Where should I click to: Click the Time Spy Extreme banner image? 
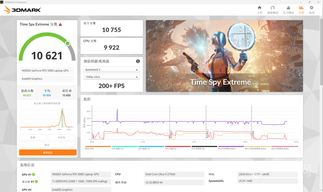point(224,56)
